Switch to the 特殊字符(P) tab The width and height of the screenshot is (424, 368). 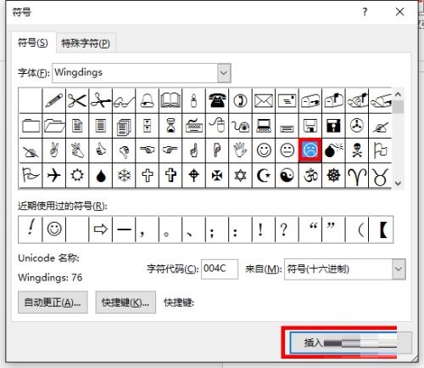(86, 43)
